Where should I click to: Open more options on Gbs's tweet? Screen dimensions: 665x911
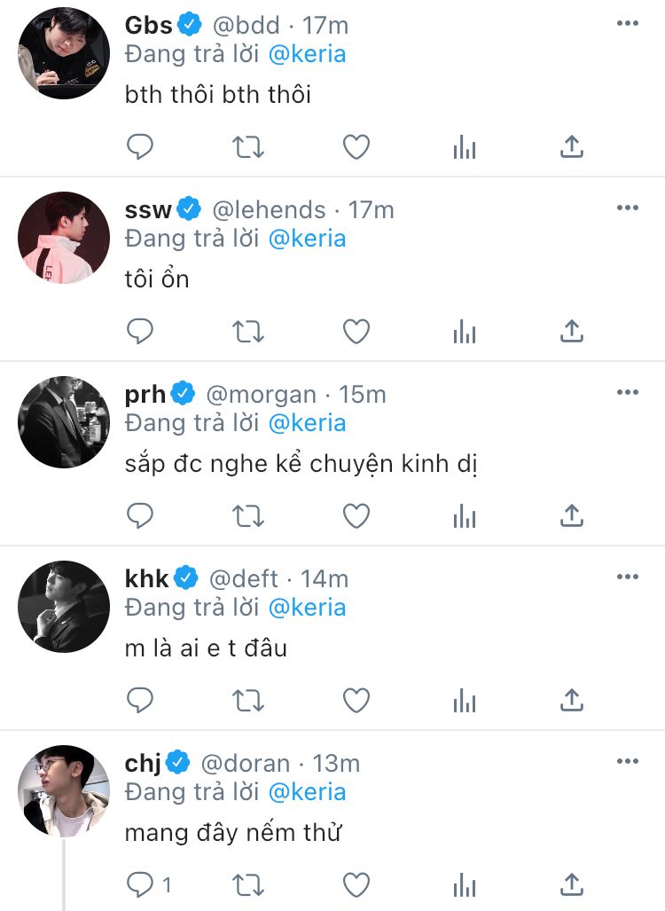click(627, 23)
